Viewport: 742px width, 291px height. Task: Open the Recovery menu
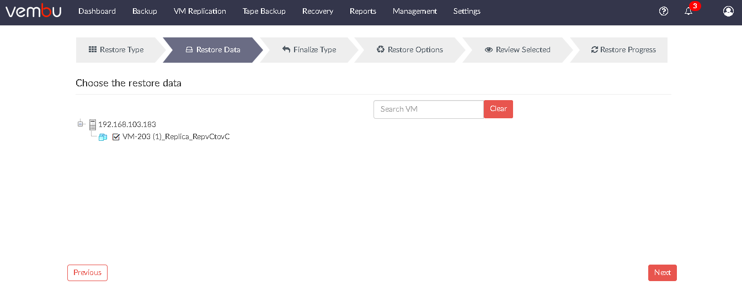click(318, 11)
